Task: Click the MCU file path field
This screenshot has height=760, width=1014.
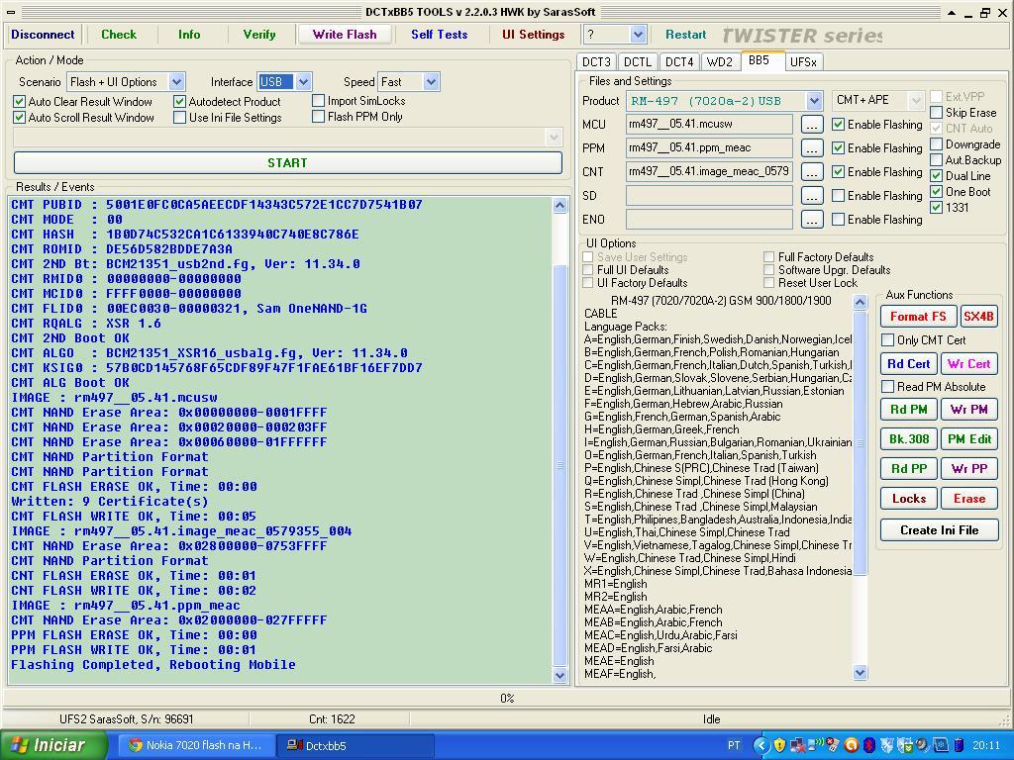Action: coord(709,124)
